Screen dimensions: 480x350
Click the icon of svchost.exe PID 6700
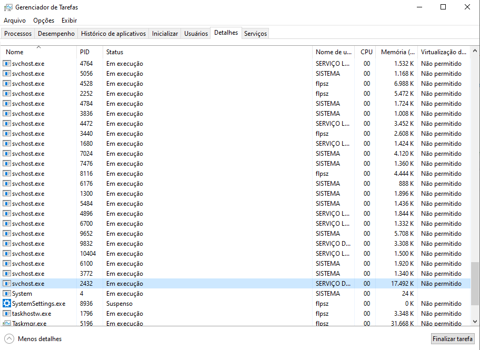click(7, 224)
